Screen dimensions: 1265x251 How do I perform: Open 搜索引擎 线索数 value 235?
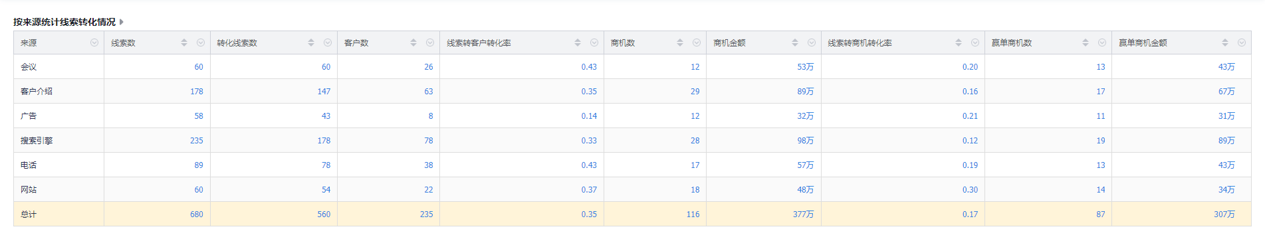click(x=197, y=141)
